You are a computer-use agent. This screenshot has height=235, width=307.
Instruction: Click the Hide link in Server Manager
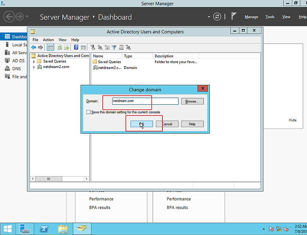293,120
